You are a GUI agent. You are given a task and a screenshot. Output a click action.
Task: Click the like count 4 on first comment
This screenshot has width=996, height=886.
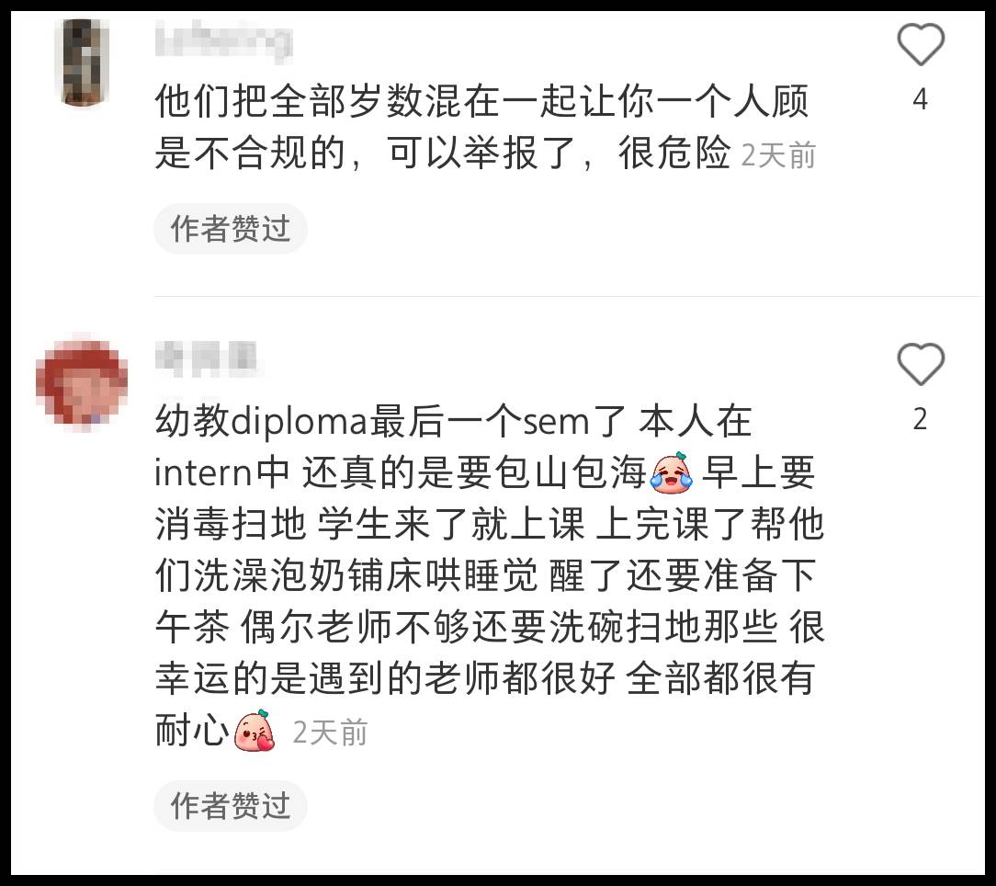(920, 100)
